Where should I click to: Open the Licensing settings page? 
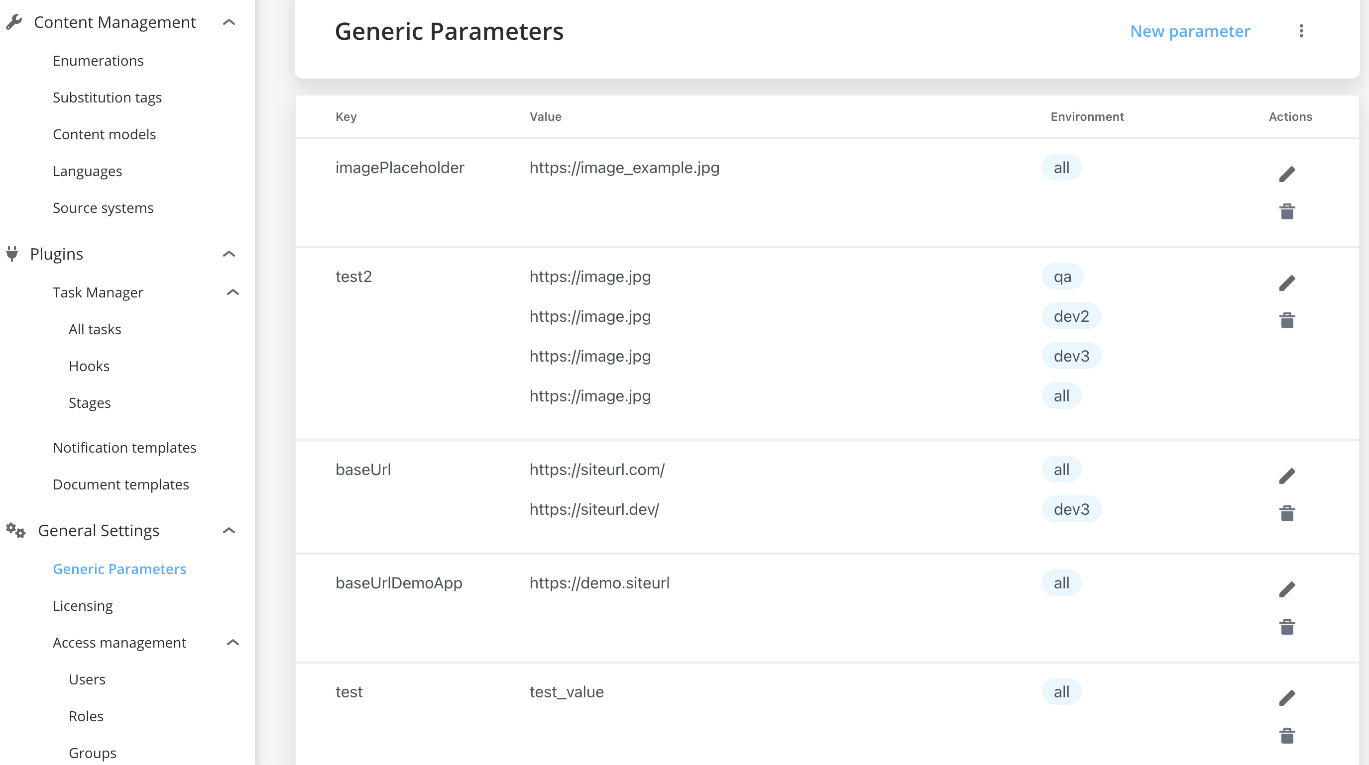(83, 605)
